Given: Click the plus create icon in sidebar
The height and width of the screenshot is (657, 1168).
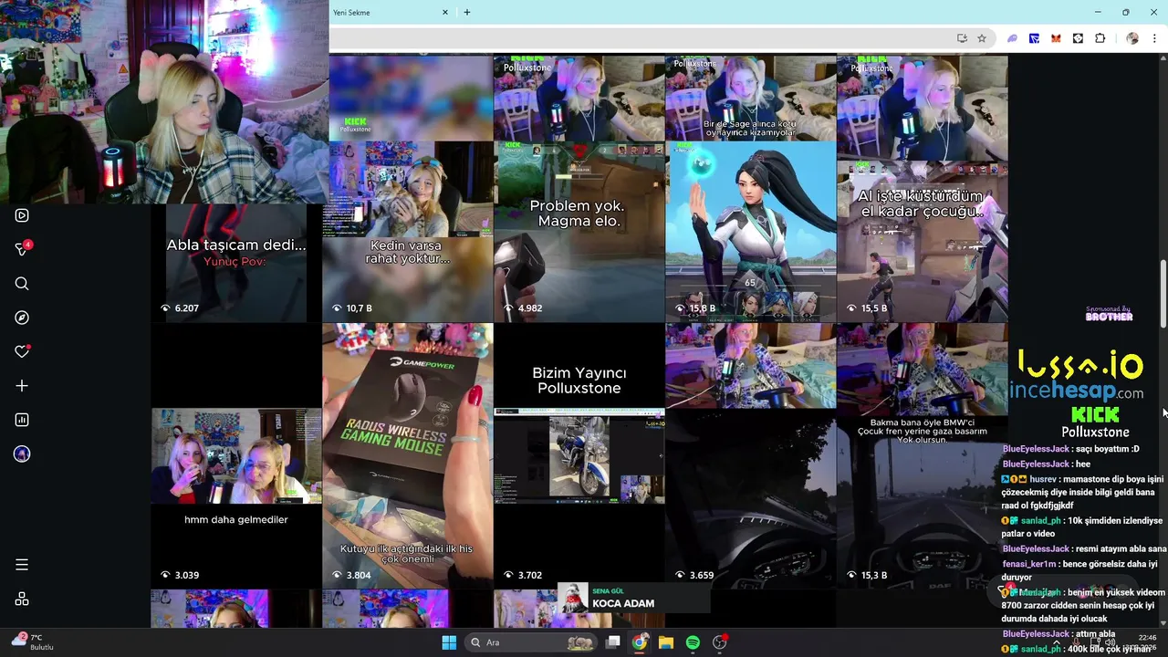Looking at the screenshot, I should (22, 386).
